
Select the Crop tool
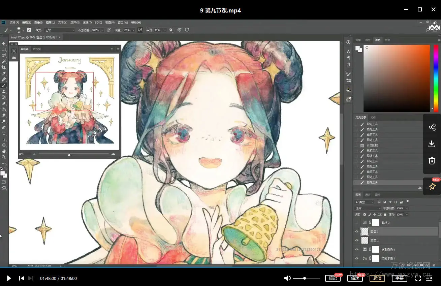click(4, 67)
